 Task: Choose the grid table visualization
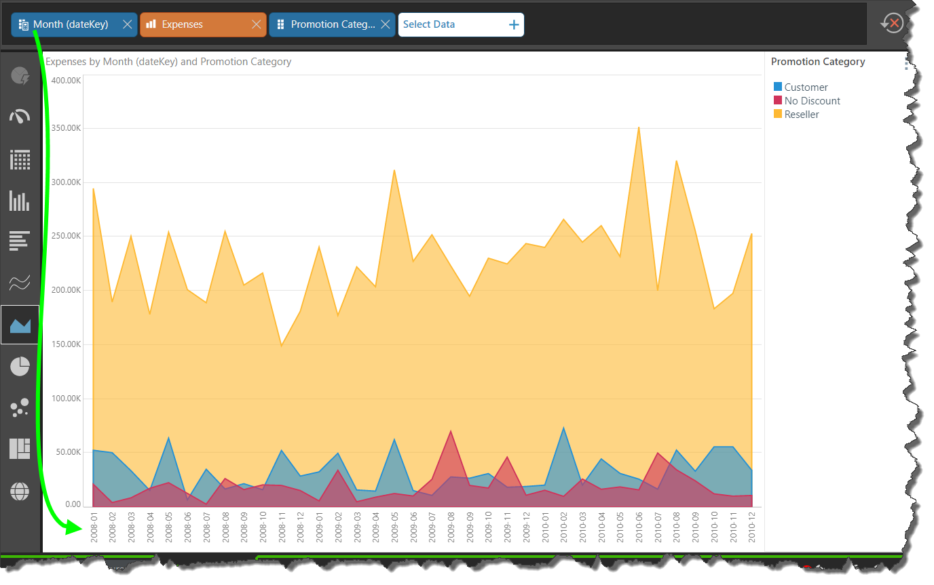[x=20, y=160]
